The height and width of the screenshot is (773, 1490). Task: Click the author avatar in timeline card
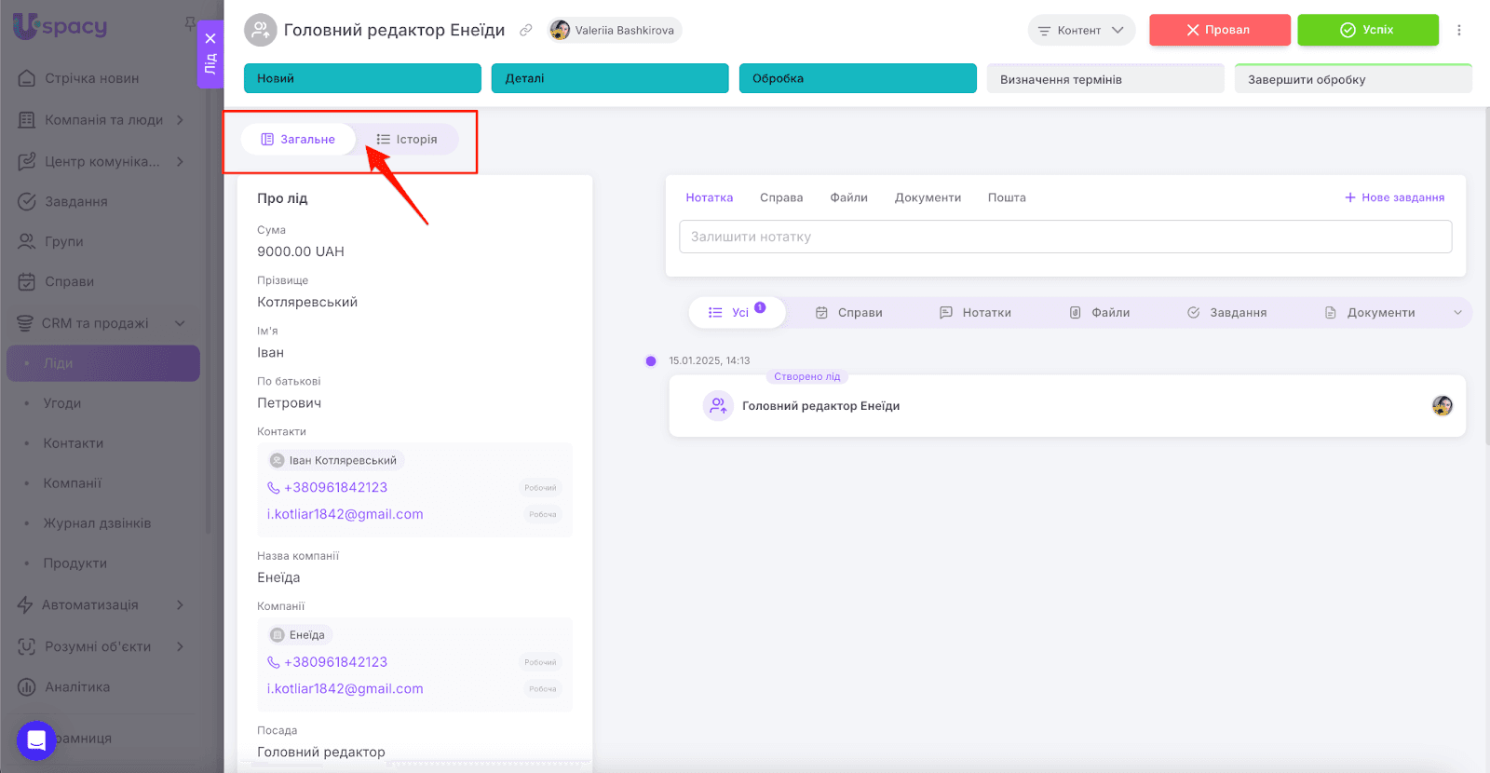click(1443, 405)
